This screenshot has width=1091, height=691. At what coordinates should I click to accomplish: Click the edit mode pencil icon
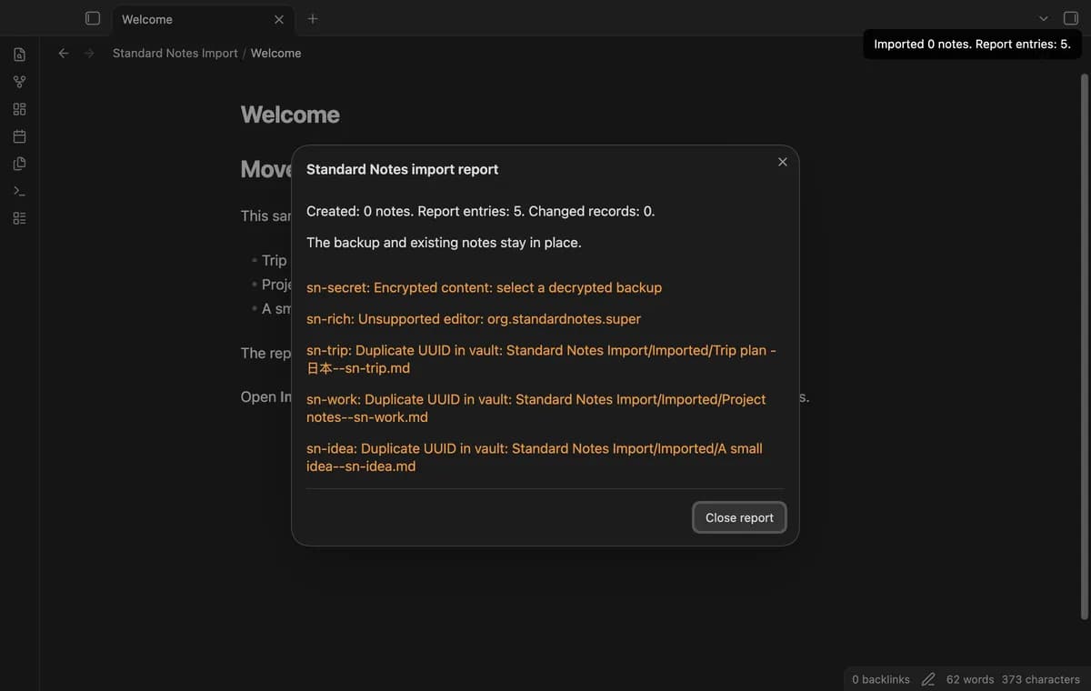[928, 679]
